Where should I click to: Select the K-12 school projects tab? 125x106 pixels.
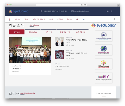coord(65,32)
